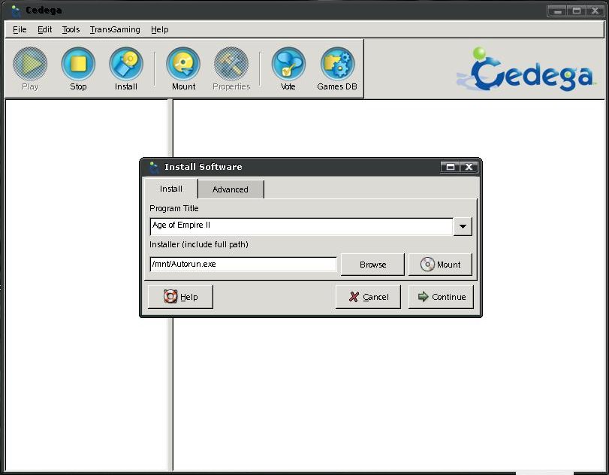
Task: Switch to the Advanced tab
Action: click(231, 189)
